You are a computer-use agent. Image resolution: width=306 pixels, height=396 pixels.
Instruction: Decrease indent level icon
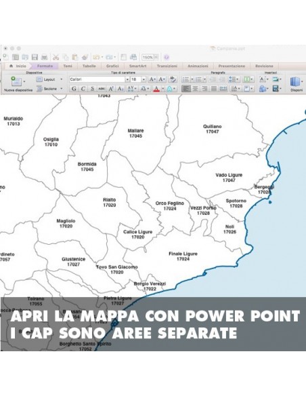213,79
